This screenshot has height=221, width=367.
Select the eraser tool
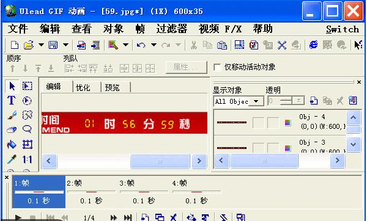coord(12,129)
